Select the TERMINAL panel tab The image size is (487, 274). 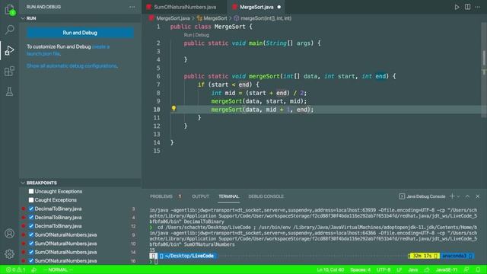(x=228, y=196)
